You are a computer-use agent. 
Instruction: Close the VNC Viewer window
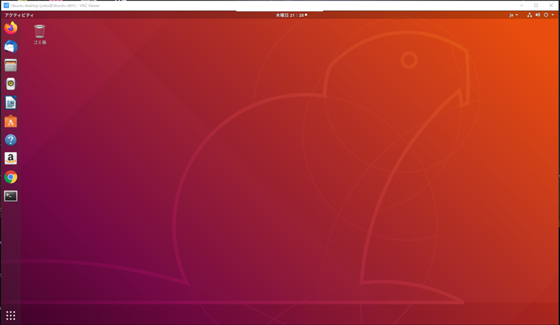tap(551, 6)
